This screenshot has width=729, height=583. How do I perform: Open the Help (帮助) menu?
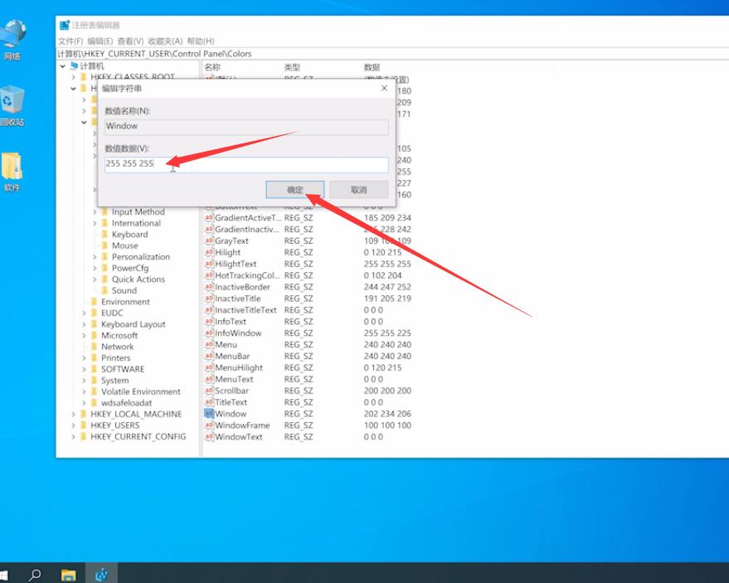click(201, 41)
